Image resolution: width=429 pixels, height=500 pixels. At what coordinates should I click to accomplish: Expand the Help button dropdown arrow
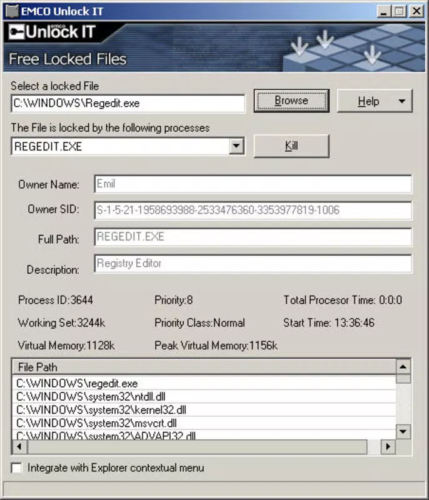(x=402, y=101)
